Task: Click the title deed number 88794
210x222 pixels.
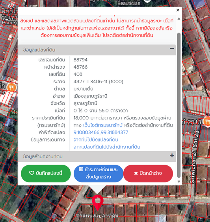Action: 80,60
